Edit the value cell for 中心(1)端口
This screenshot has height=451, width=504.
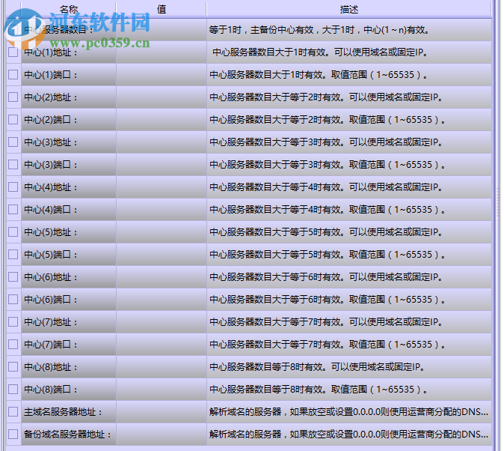tap(162, 75)
